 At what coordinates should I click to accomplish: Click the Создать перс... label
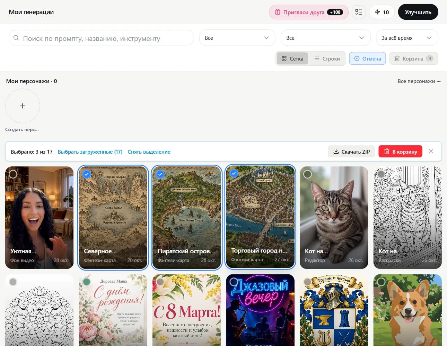click(x=22, y=129)
